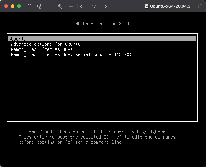Click the second network adapter arrows icon
206x167 pixels.
[83, 6]
